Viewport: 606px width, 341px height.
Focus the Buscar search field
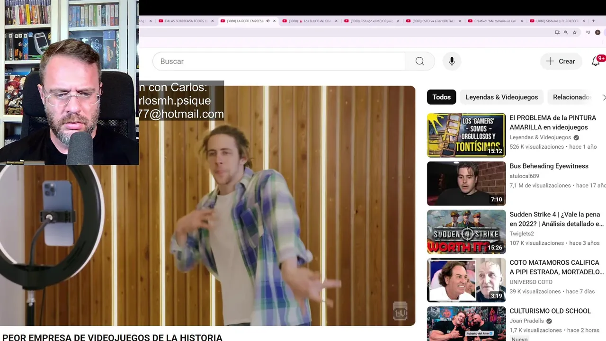(279, 61)
